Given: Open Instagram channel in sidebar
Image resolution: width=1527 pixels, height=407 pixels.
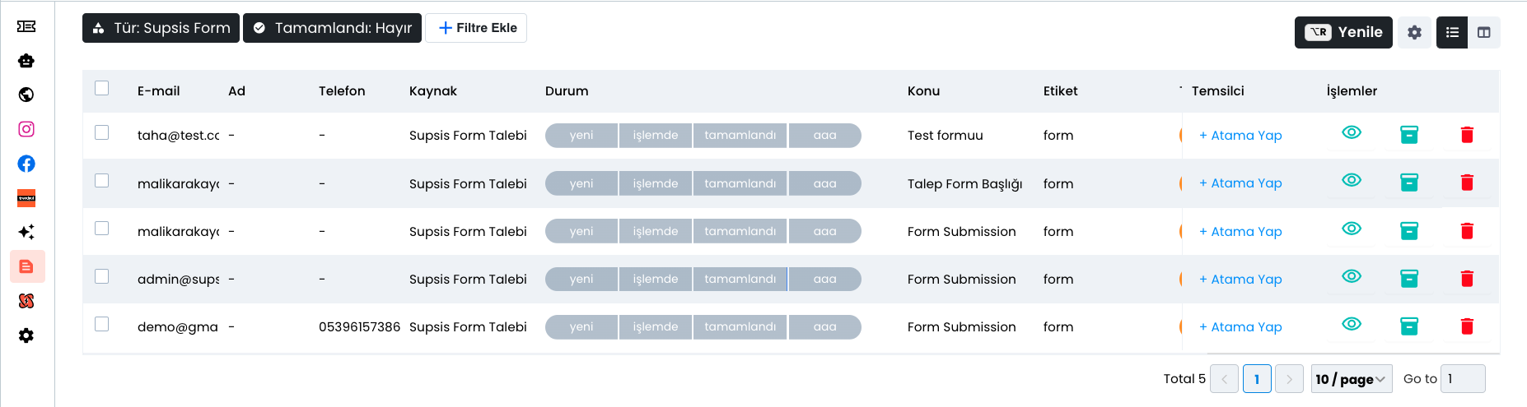Looking at the screenshot, I should 26,129.
